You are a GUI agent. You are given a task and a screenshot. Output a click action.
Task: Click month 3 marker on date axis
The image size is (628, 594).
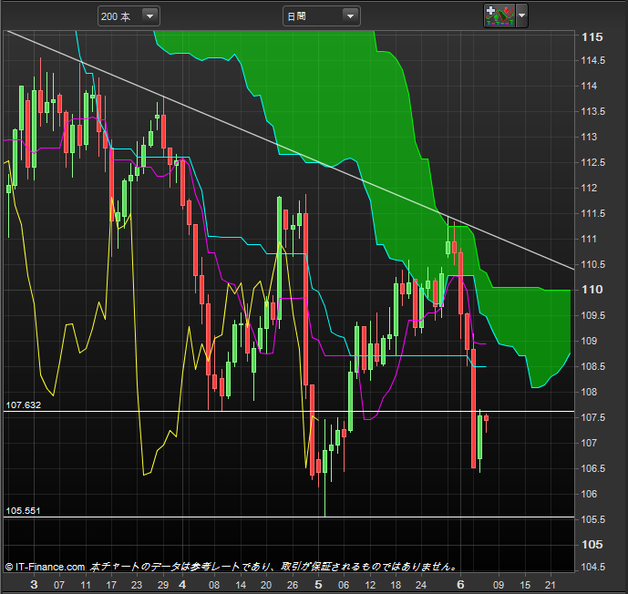34,584
